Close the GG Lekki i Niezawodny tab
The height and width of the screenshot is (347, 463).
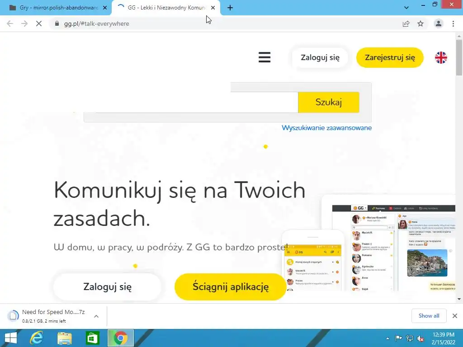pos(213,8)
